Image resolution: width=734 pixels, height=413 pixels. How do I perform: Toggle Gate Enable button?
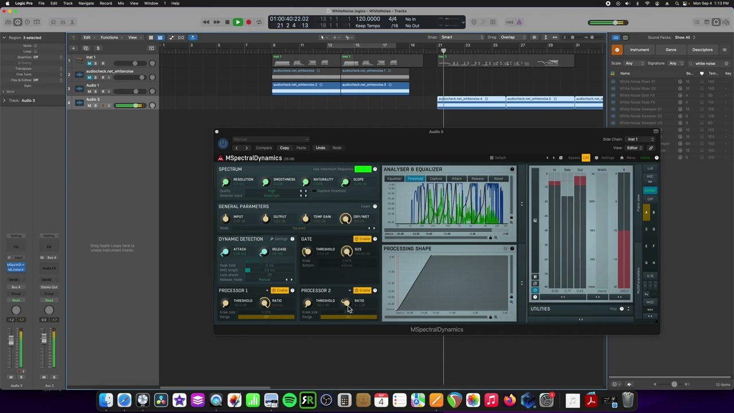pyautogui.click(x=362, y=239)
